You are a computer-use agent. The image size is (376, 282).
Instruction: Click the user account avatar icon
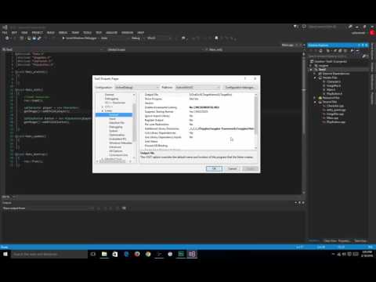(x=372, y=33)
